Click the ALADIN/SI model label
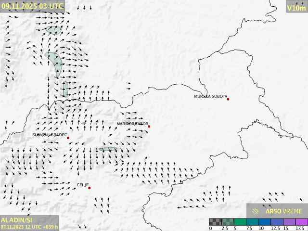This screenshot has height=231, width=308. pyautogui.click(x=15, y=219)
